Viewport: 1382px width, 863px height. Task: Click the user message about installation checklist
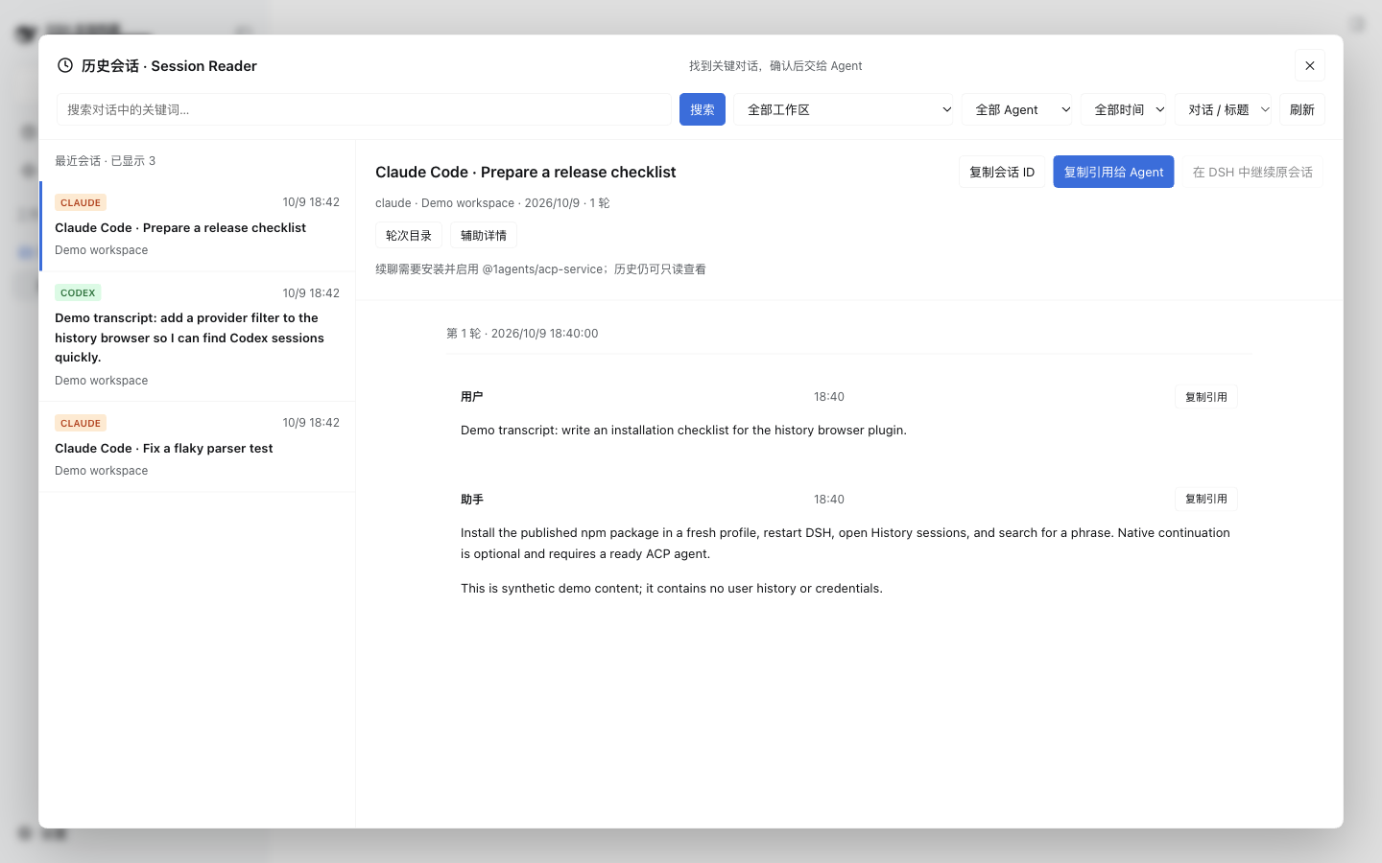pyautogui.click(x=683, y=430)
